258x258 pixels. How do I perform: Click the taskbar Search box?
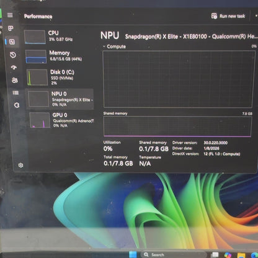[x=174, y=255]
